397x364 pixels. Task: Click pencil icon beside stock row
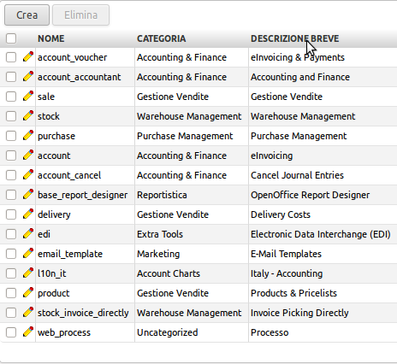pos(28,115)
